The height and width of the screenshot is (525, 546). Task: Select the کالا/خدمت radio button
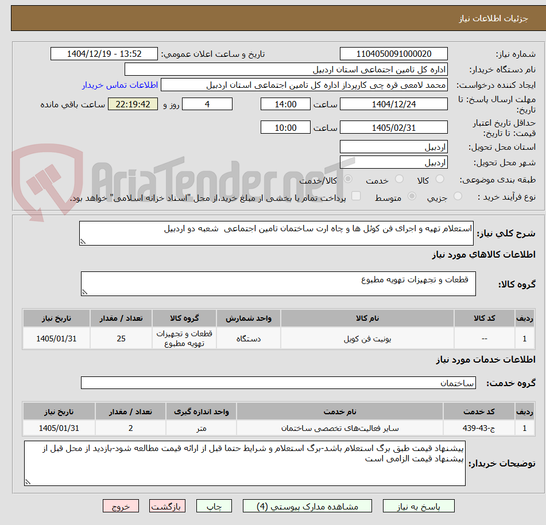(x=348, y=179)
